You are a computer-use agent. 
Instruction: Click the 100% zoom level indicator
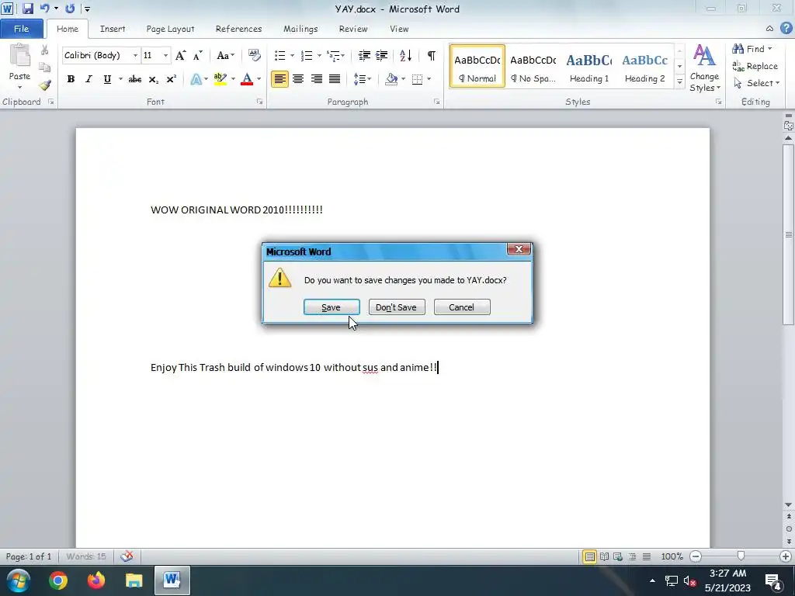(672, 556)
